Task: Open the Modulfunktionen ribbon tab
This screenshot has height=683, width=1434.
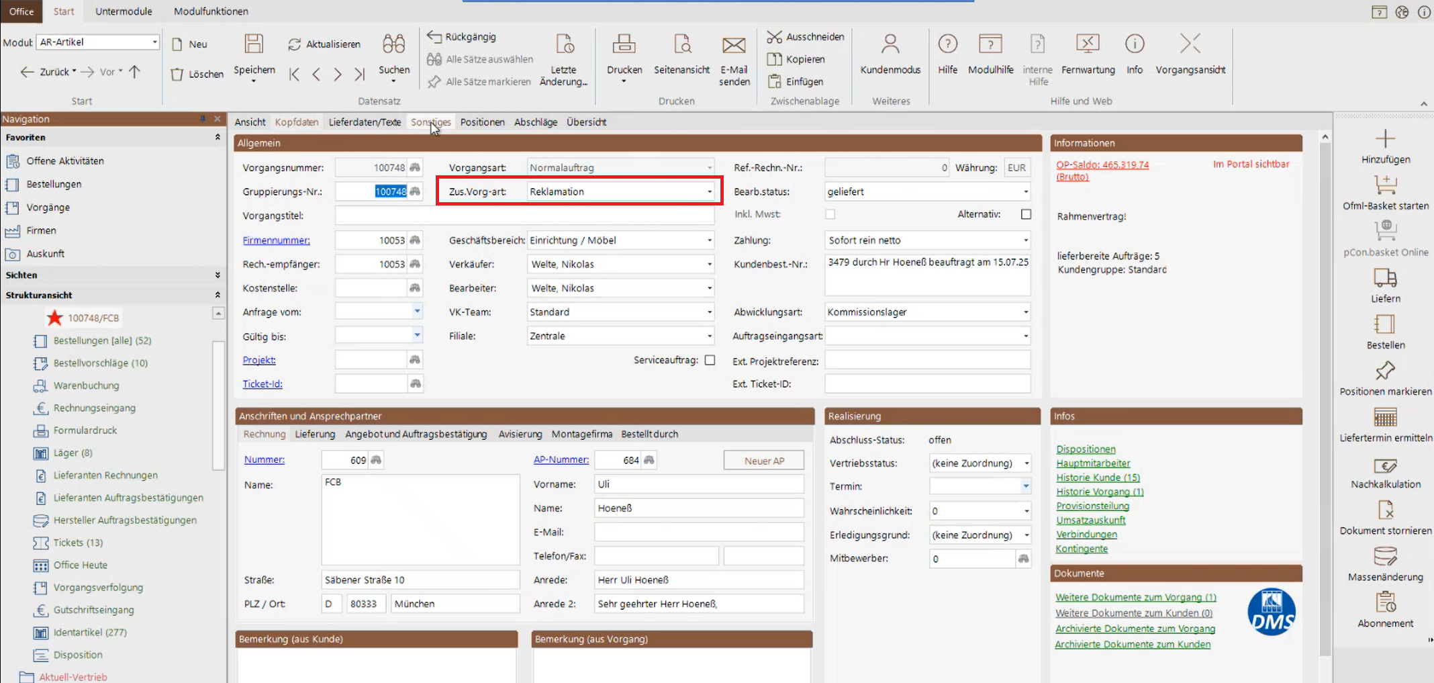Action: point(211,11)
